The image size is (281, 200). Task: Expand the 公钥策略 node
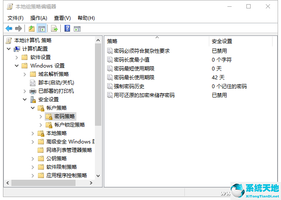click(x=32, y=159)
